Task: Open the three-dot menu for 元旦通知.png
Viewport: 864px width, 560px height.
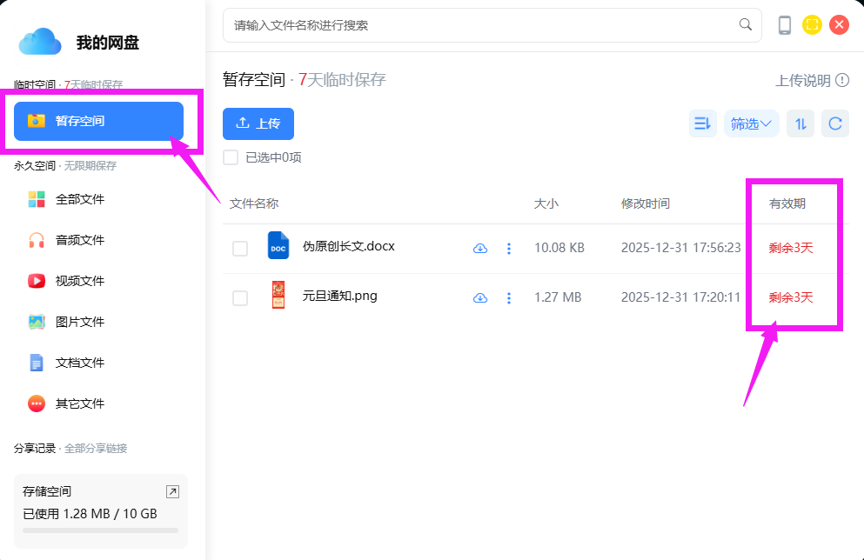Action: [509, 298]
